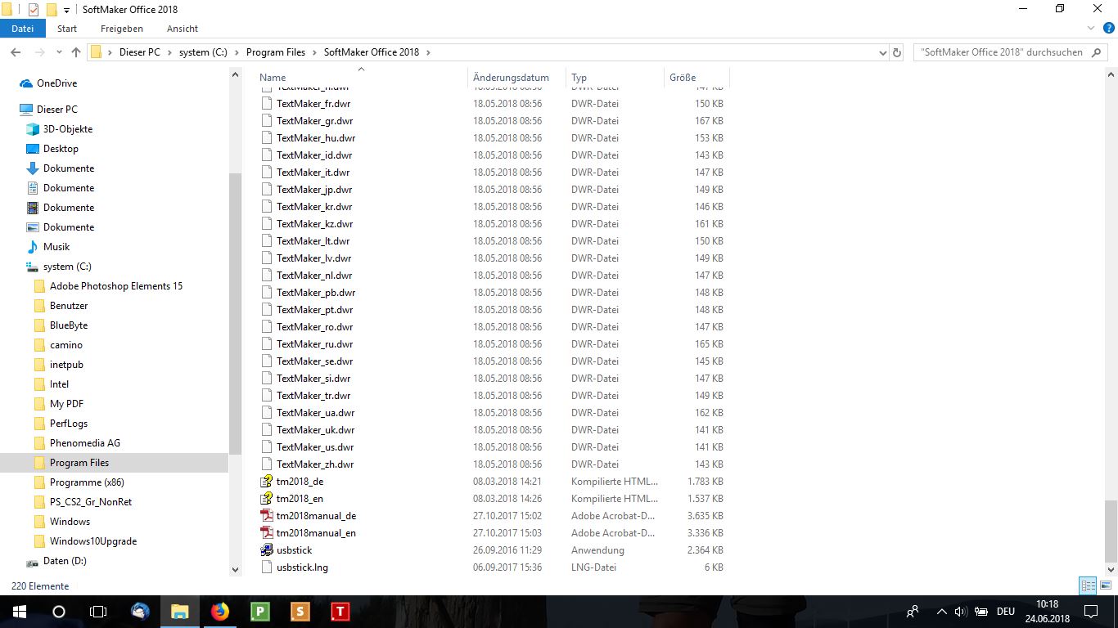Launch Firefox from the taskbar

pyautogui.click(x=219, y=612)
